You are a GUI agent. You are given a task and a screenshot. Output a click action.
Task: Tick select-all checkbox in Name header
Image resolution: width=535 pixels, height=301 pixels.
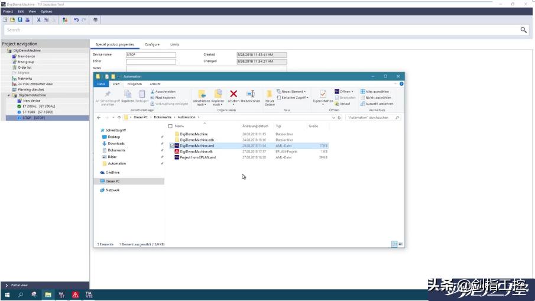(x=170, y=127)
